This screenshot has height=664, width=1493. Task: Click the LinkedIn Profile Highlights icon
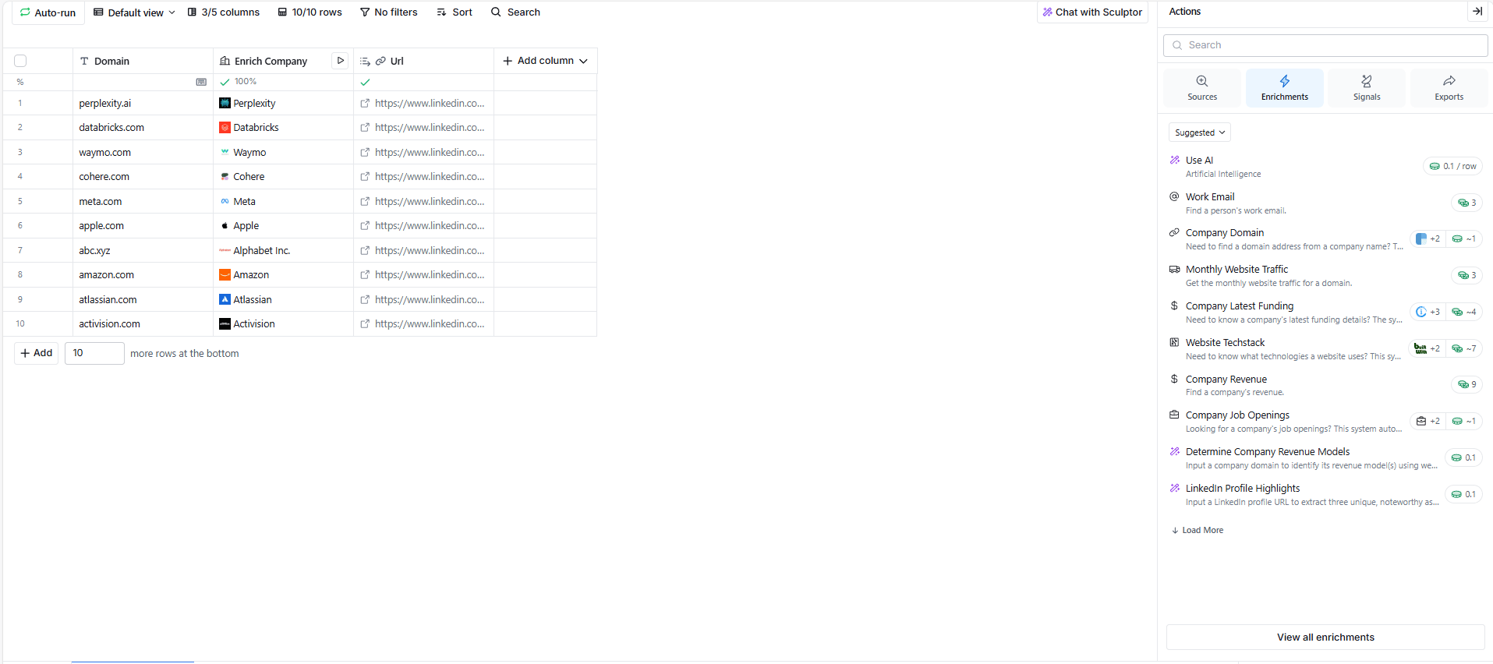[1175, 488]
